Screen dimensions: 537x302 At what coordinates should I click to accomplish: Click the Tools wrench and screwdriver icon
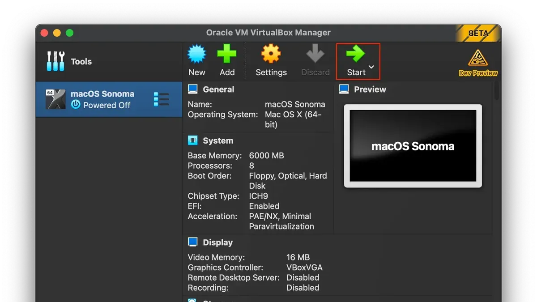56,61
